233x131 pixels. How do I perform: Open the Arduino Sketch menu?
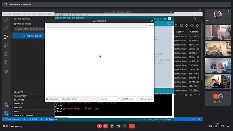[x=74, y=15]
